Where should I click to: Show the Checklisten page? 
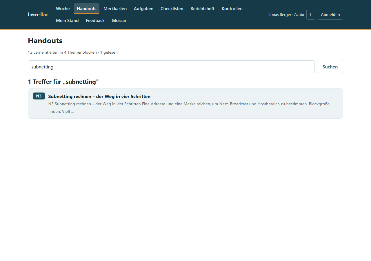tap(172, 8)
